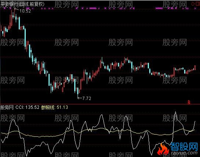
Task: Click the chart title 平安银行(日线,前复权)
Action: pyautogui.click(x=22, y=4)
